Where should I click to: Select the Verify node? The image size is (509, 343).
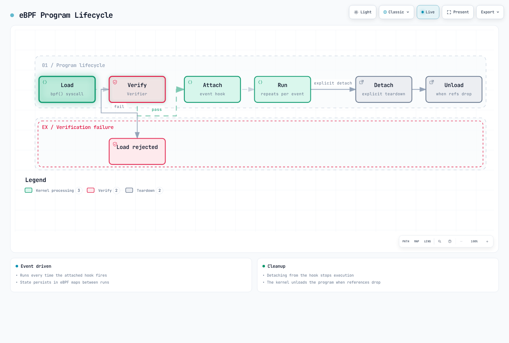137,89
